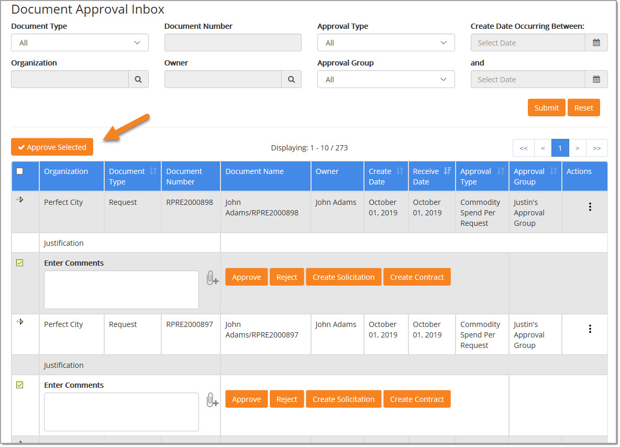Open calendar picker for the 'and' date
This screenshot has height=447, width=620.
tap(596, 80)
